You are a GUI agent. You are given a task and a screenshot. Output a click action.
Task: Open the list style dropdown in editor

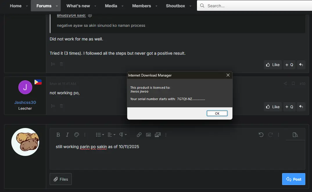[100, 135]
